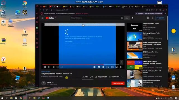The image size is (179, 100).
Task: Open YouTube apps grid
Action: 148,18
